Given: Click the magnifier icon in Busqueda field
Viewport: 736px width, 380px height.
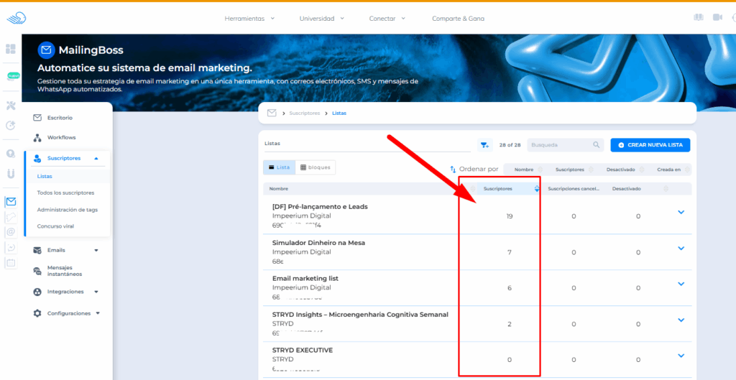Looking at the screenshot, I should 597,145.
